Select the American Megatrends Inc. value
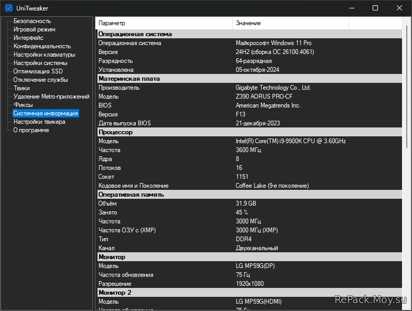 pyautogui.click(x=268, y=105)
